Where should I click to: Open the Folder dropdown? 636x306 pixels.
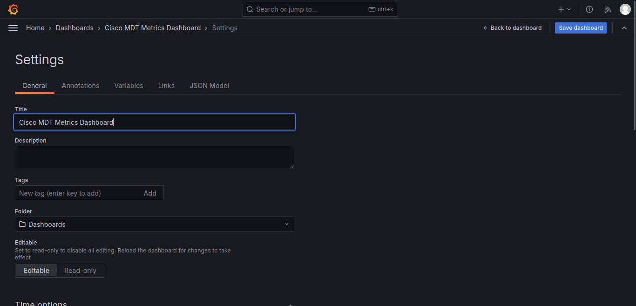pyautogui.click(x=155, y=224)
